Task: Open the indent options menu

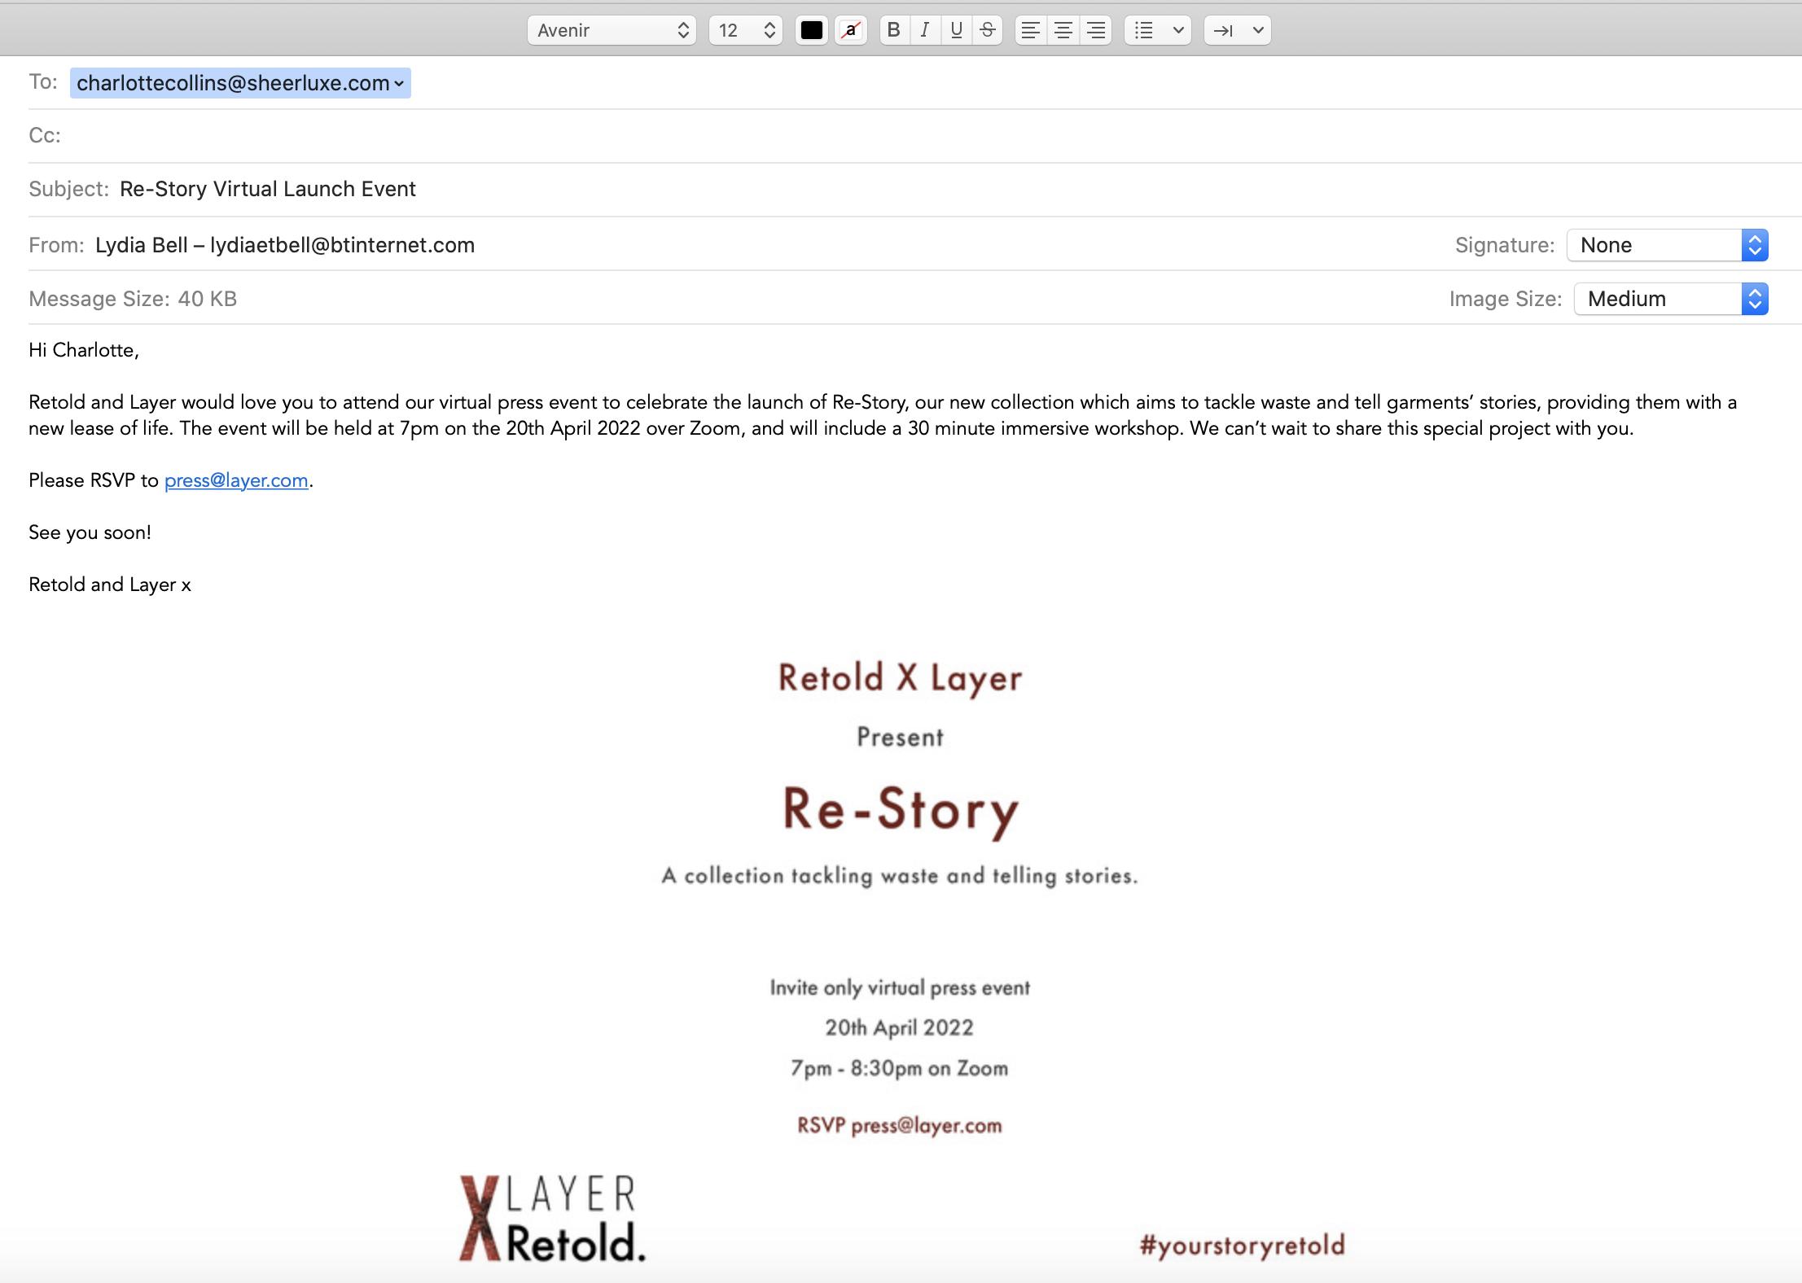Action: coord(1237,30)
